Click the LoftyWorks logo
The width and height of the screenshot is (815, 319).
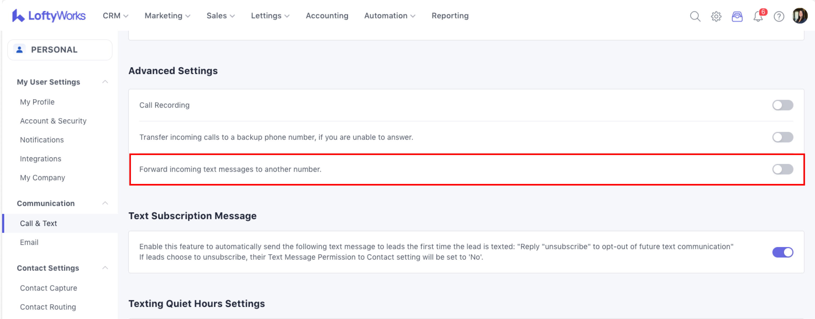(x=49, y=15)
